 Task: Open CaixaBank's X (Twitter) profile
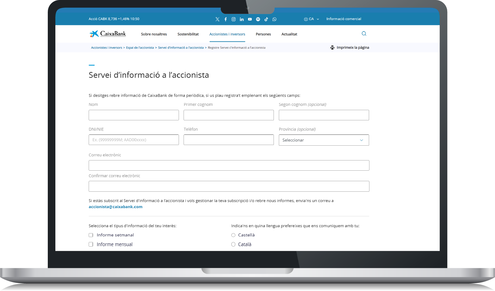point(218,19)
